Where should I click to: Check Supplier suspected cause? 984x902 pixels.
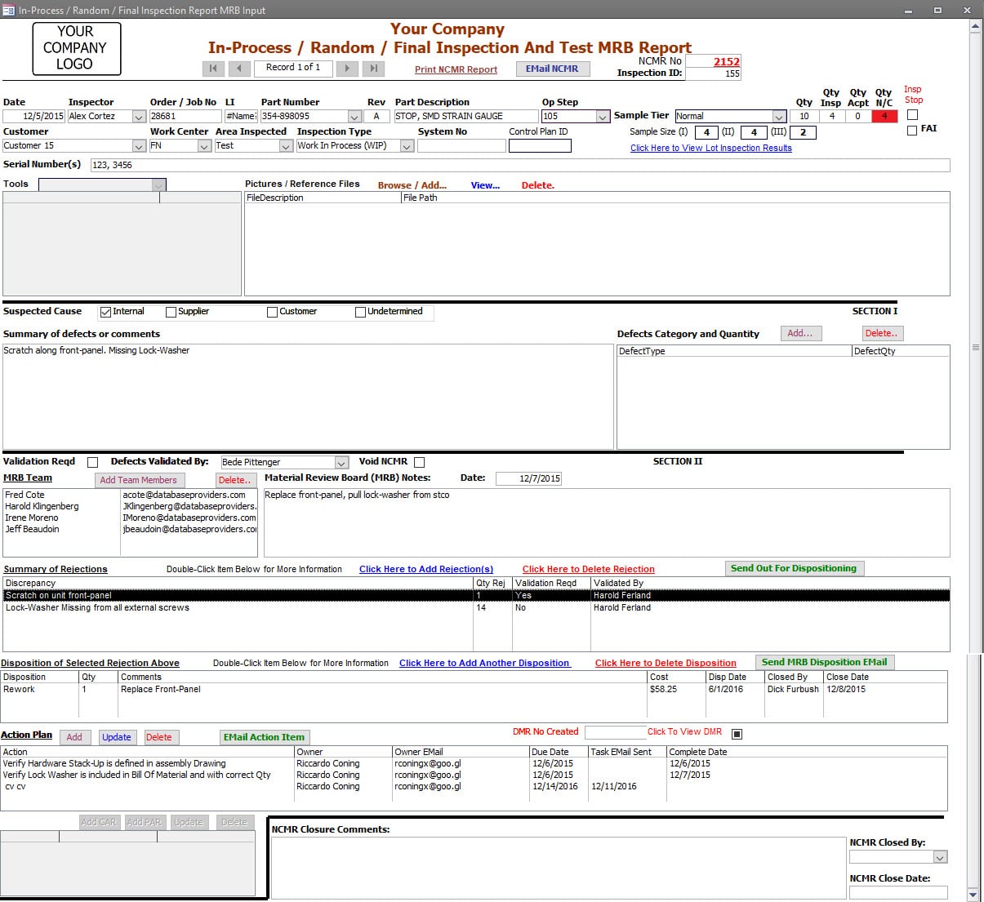click(171, 312)
